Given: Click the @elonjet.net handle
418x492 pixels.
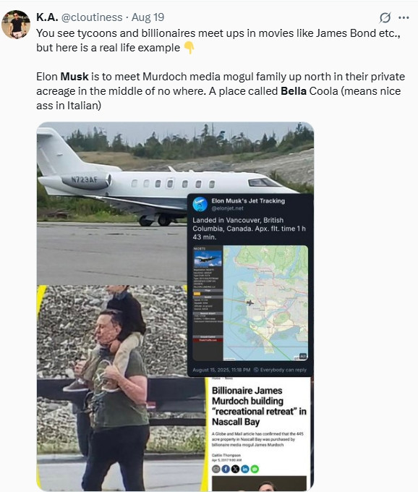Looking at the screenshot, I should (x=227, y=208).
